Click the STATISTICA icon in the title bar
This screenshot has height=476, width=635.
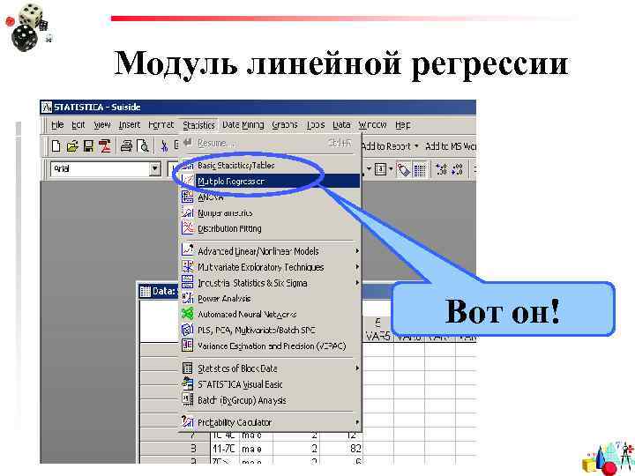tap(47, 108)
